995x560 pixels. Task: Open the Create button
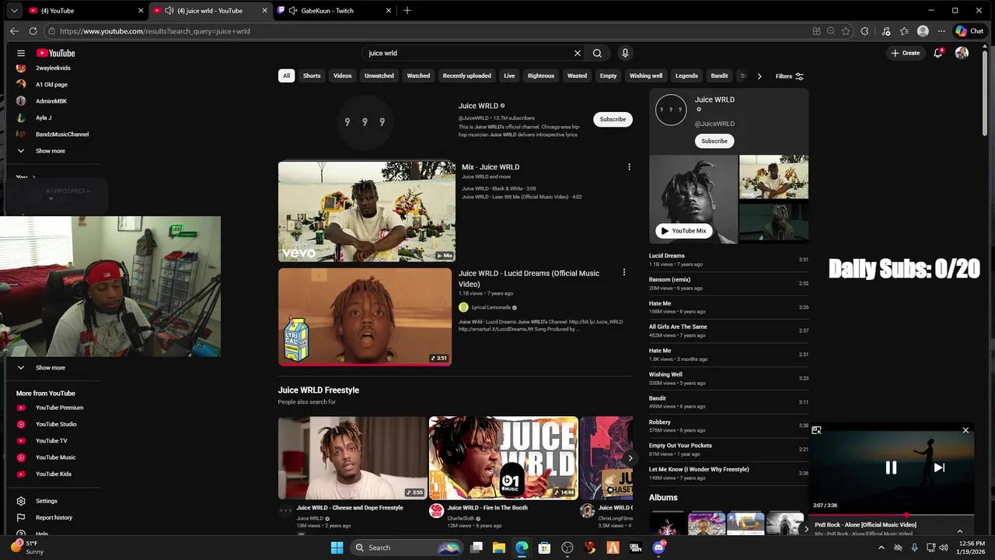coord(906,53)
